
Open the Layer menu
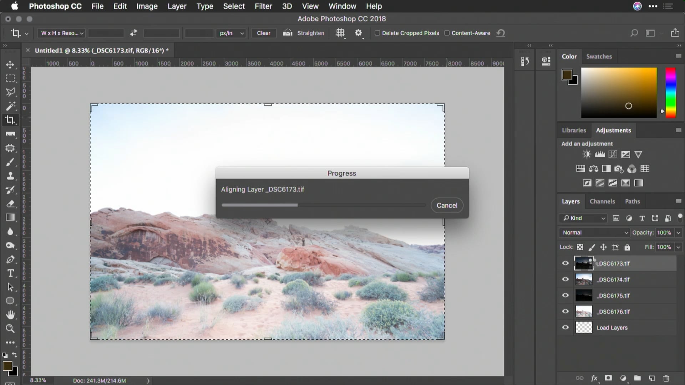click(177, 6)
